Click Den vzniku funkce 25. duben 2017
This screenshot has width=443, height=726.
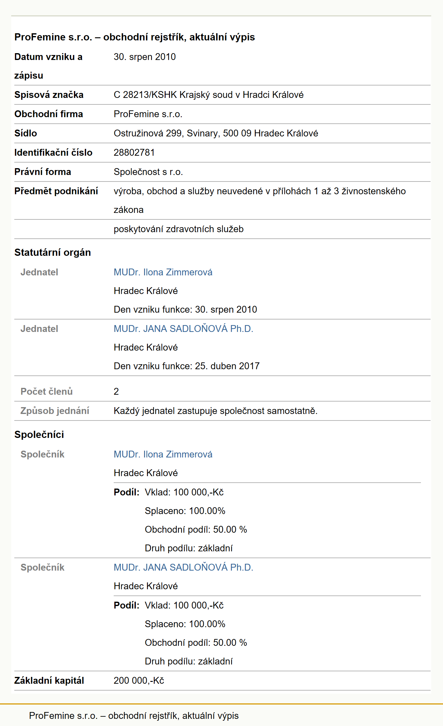187,366
